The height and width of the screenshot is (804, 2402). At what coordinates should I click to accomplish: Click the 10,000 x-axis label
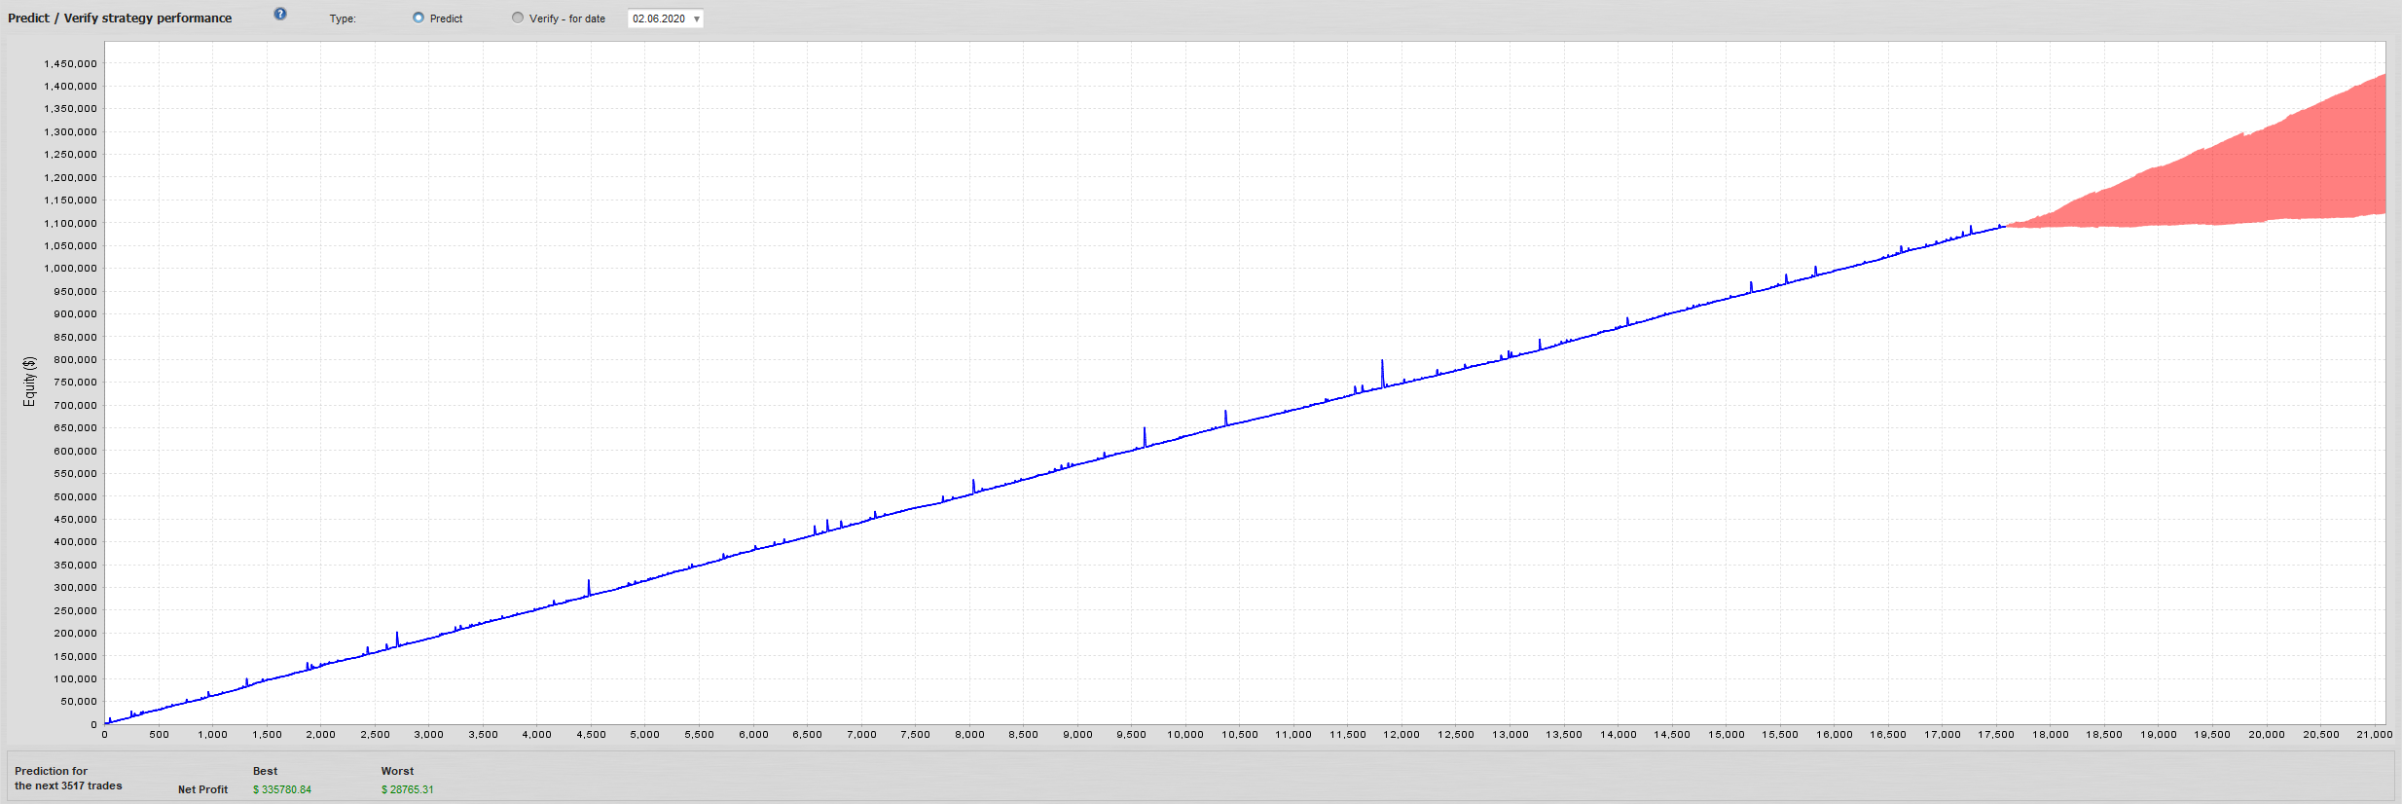click(x=1185, y=734)
